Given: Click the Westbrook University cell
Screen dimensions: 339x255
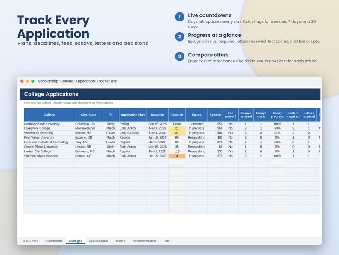Looking at the screenshot, I should pos(49,133).
